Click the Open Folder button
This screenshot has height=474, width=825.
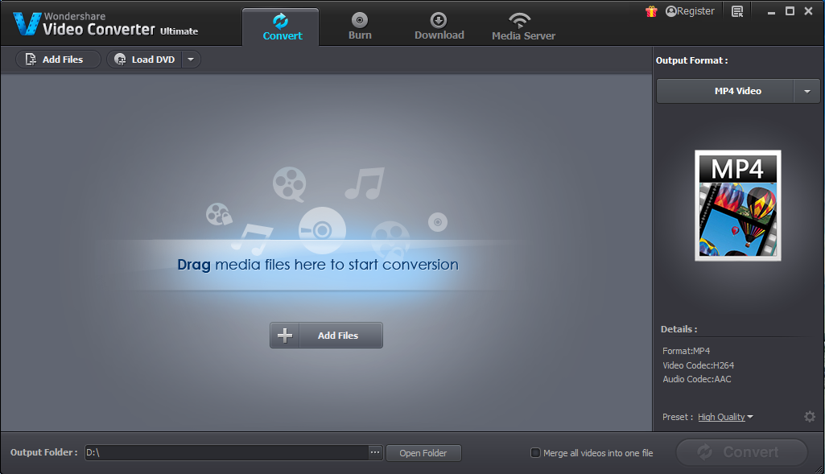pyautogui.click(x=423, y=453)
